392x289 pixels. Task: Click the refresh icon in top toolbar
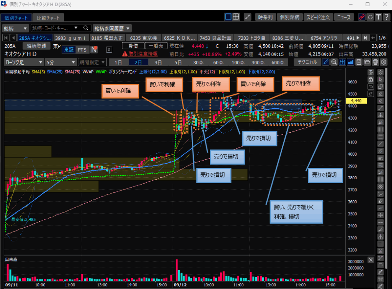pyautogui.click(x=370, y=17)
